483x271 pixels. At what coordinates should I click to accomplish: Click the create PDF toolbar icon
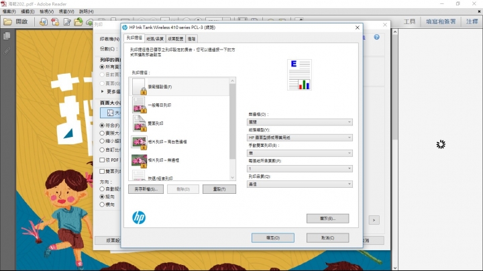[44, 22]
